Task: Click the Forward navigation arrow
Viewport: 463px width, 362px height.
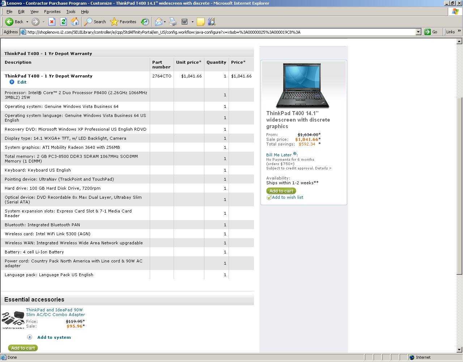Action: click(35, 22)
